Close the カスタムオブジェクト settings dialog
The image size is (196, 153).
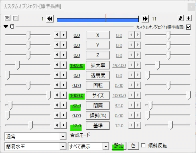(191, 7)
